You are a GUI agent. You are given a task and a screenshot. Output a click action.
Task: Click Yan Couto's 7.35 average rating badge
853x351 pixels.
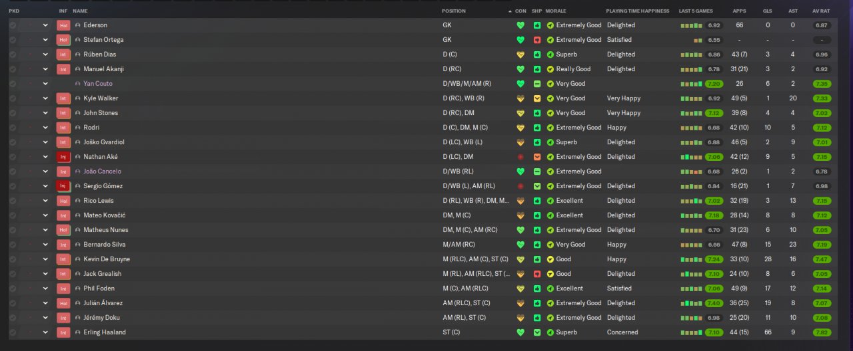coord(822,84)
